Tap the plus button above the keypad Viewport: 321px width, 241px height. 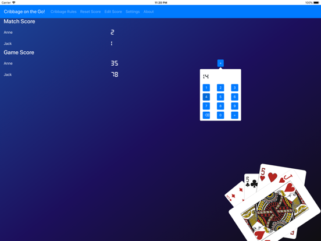220,63
